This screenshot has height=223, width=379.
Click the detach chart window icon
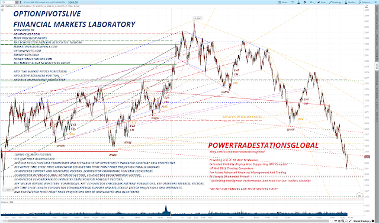coord(292,2)
